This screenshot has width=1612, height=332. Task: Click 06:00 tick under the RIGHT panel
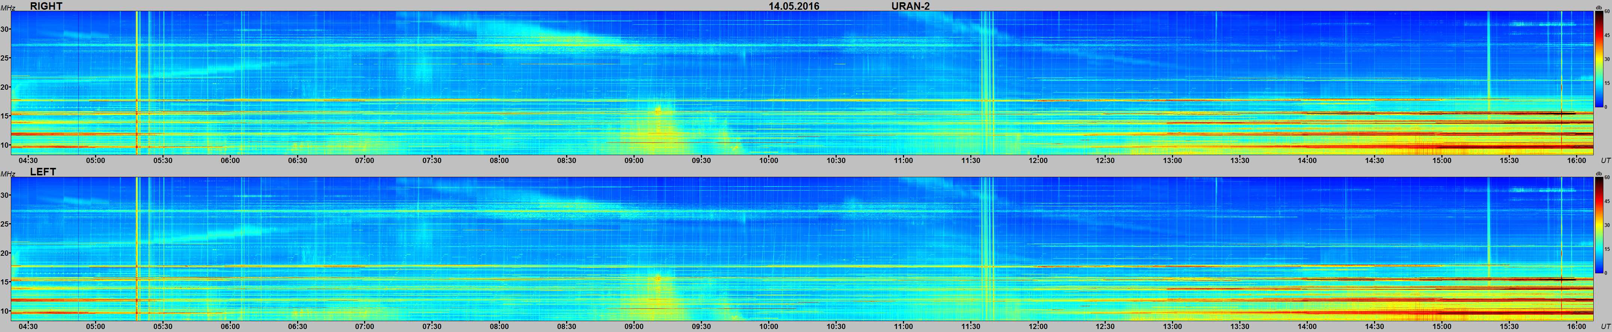coord(230,161)
